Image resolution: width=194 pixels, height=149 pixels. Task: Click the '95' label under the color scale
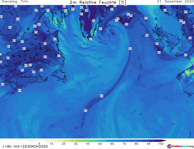point(148,144)
